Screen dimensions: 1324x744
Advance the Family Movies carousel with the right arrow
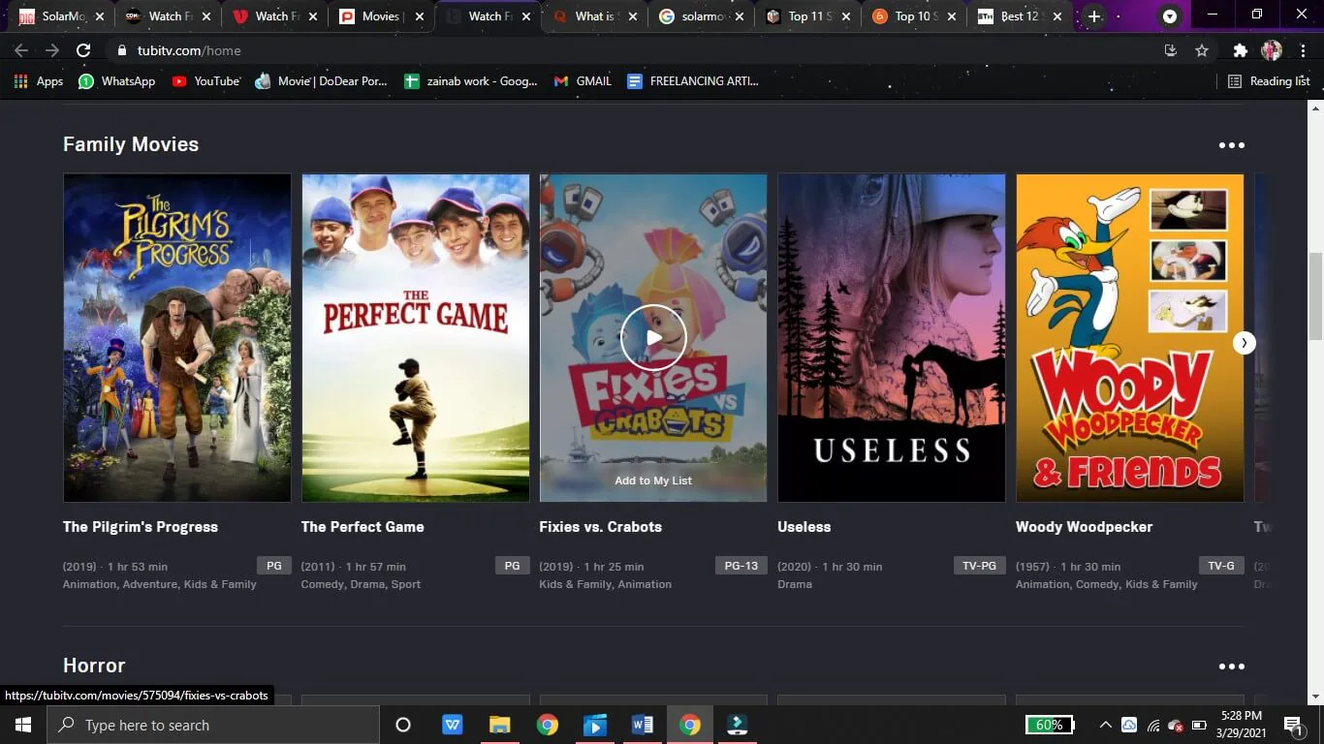click(x=1245, y=342)
